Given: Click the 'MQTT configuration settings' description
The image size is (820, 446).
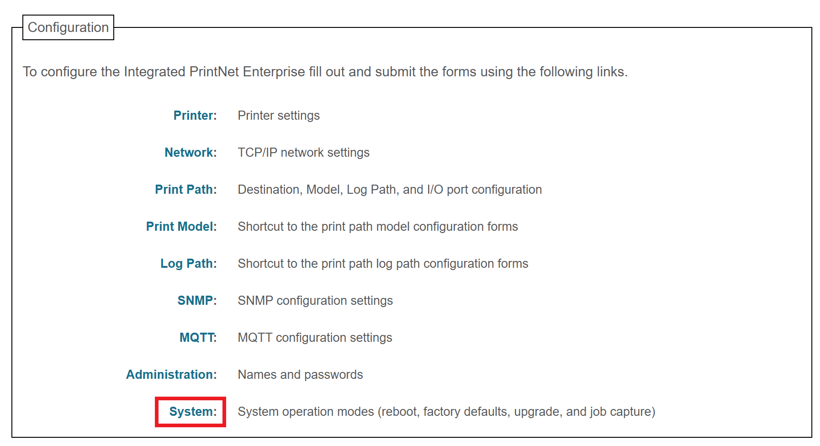Looking at the screenshot, I should pos(315,338).
